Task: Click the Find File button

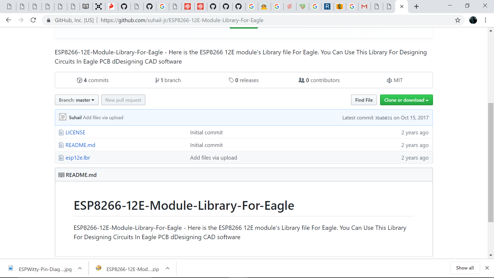Action: tap(364, 100)
